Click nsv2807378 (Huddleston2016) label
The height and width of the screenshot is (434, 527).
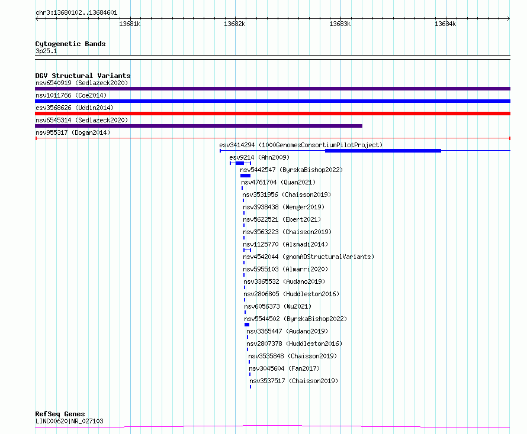point(294,344)
